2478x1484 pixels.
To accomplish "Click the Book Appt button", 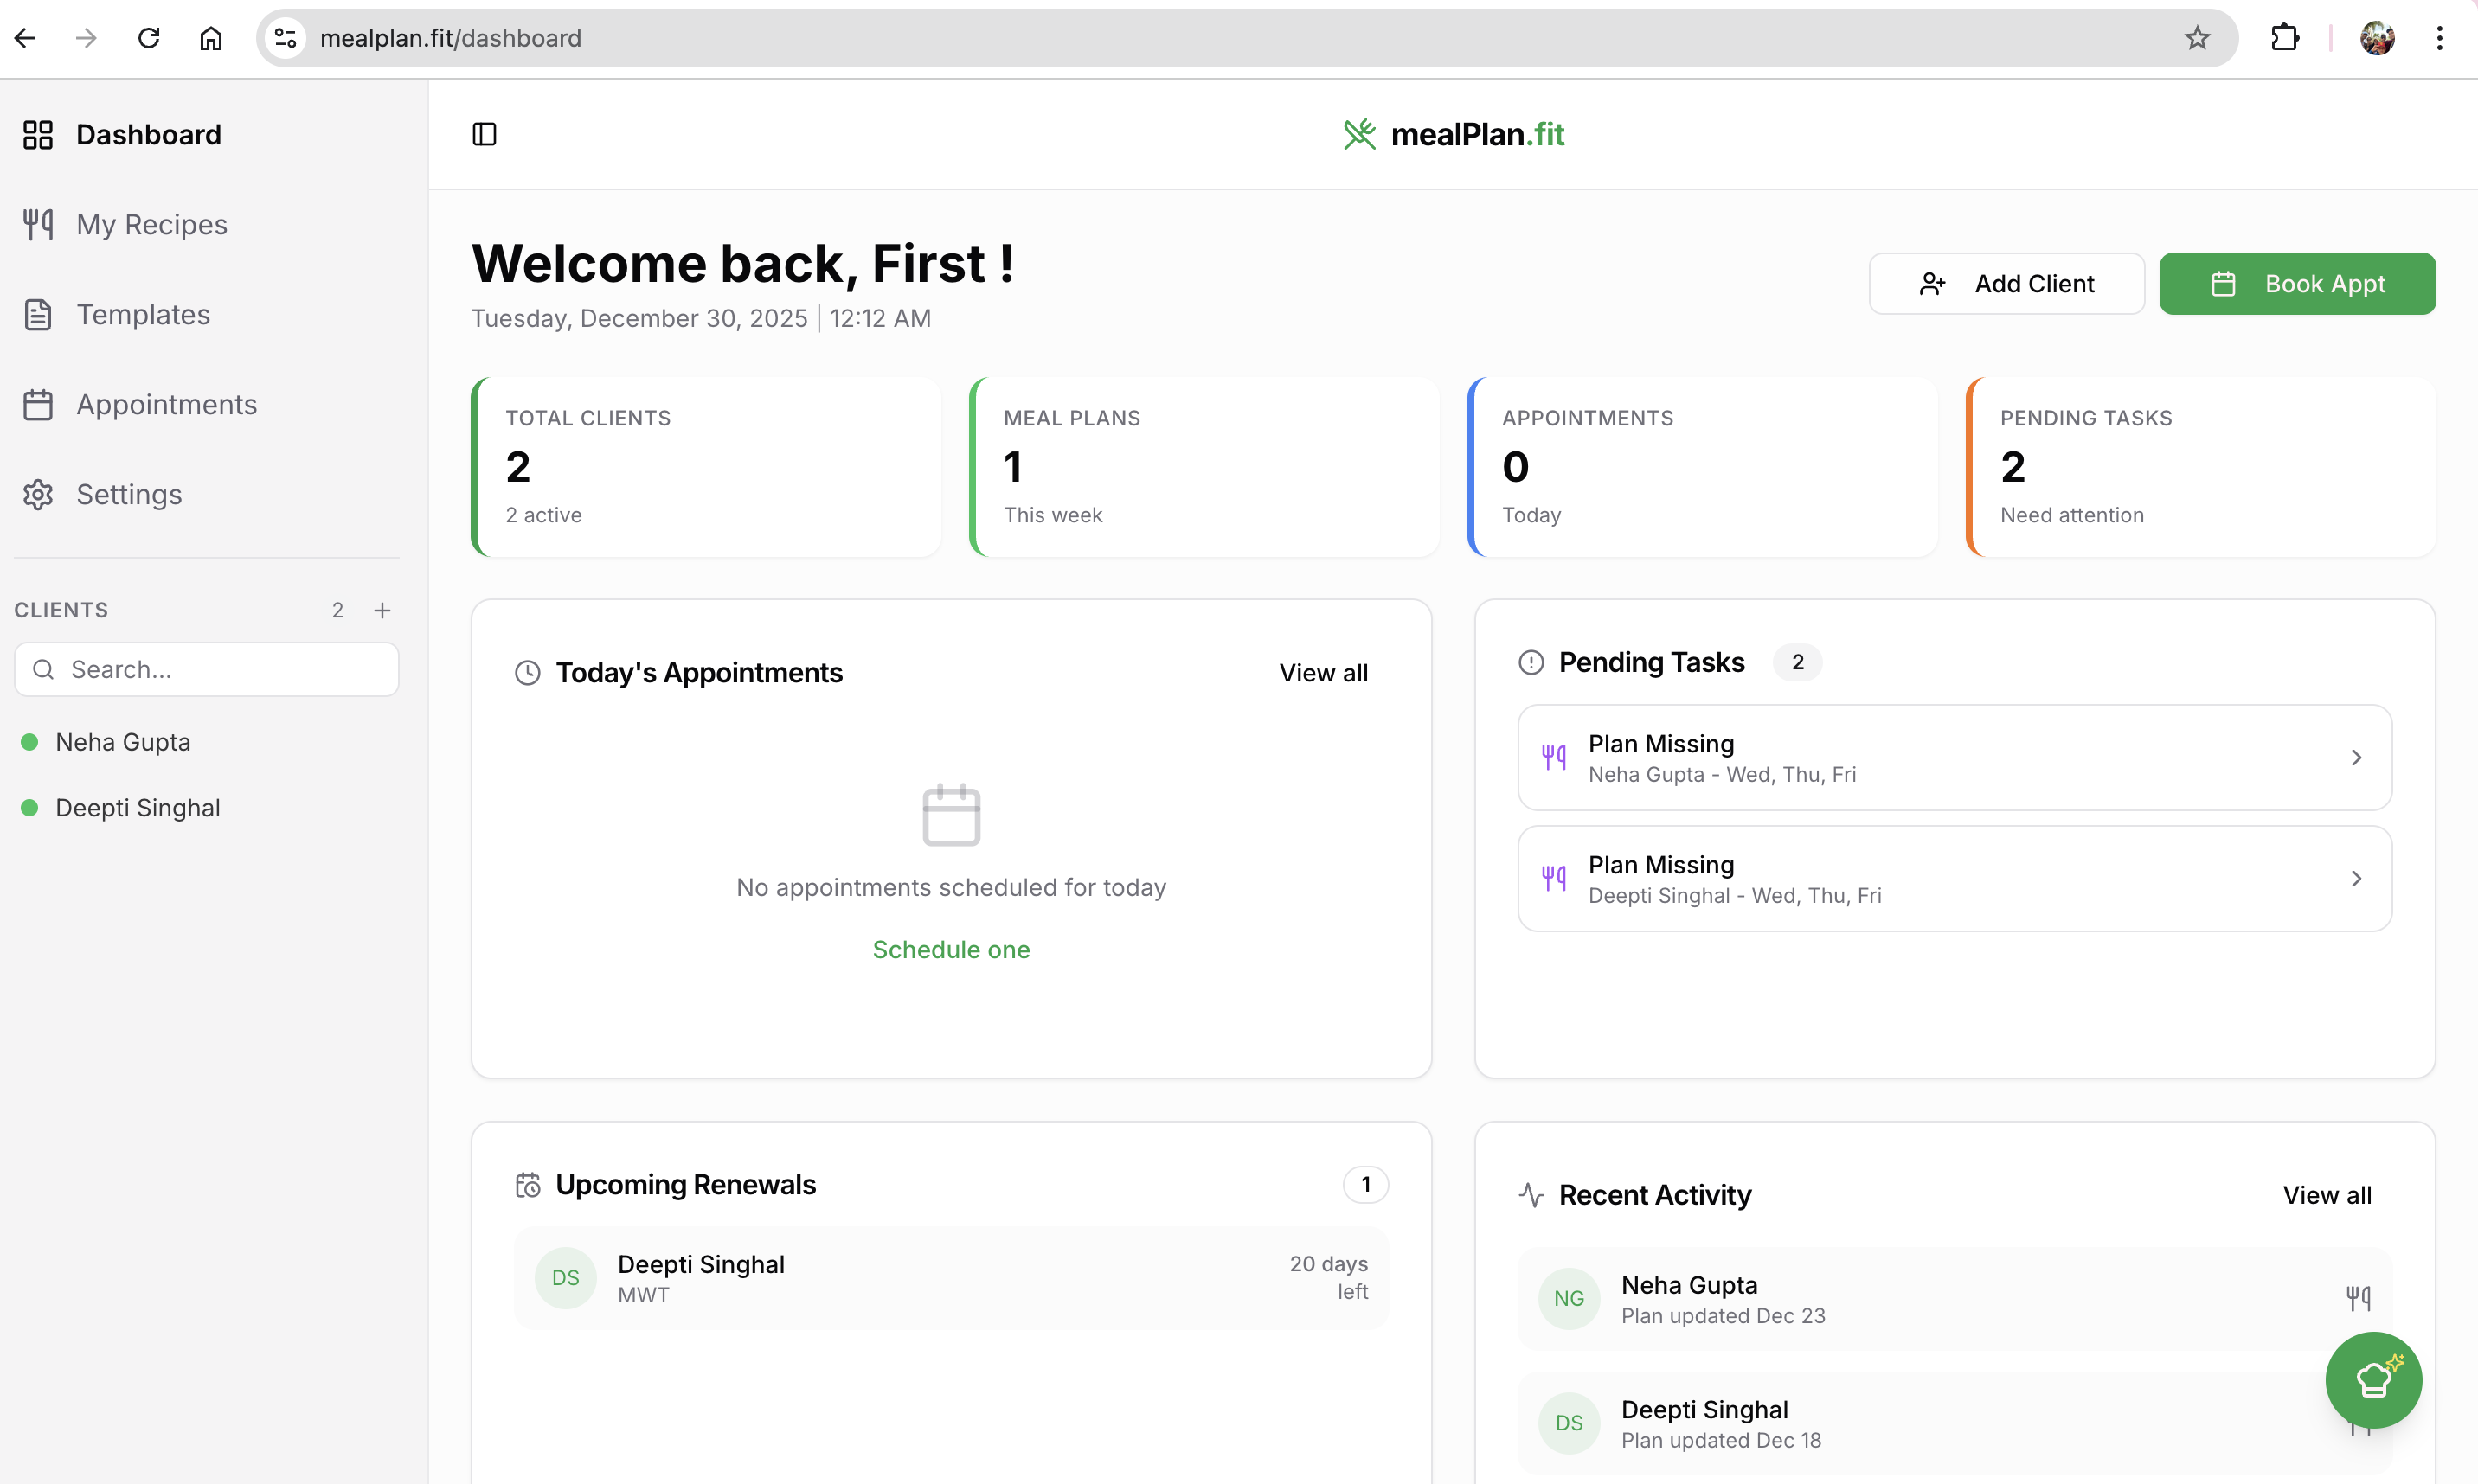I will point(2297,284).
